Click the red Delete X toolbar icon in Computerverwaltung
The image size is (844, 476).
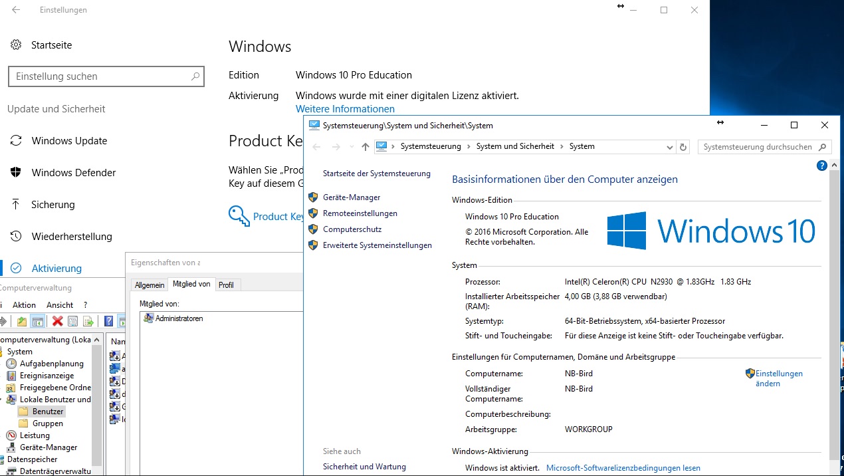(57, 321)
